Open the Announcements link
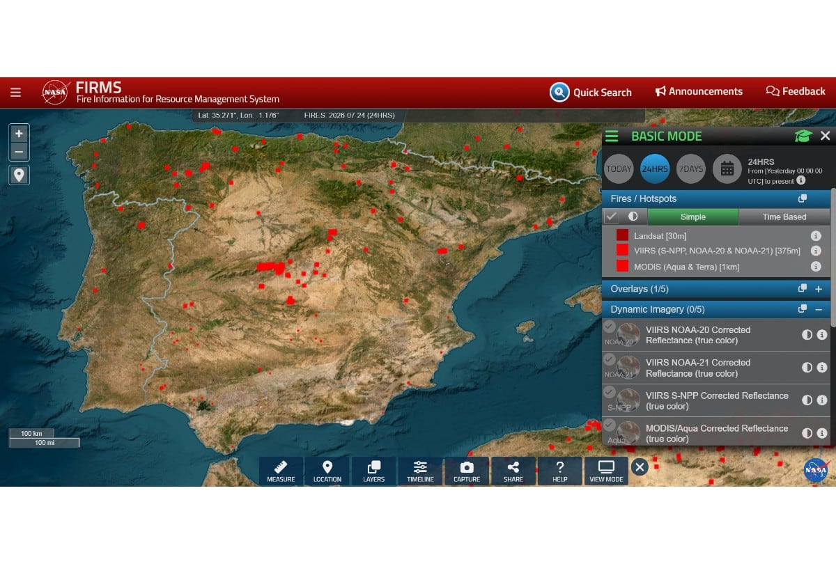 pos(699,91)
